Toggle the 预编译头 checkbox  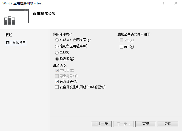click(x=57, y=81)
